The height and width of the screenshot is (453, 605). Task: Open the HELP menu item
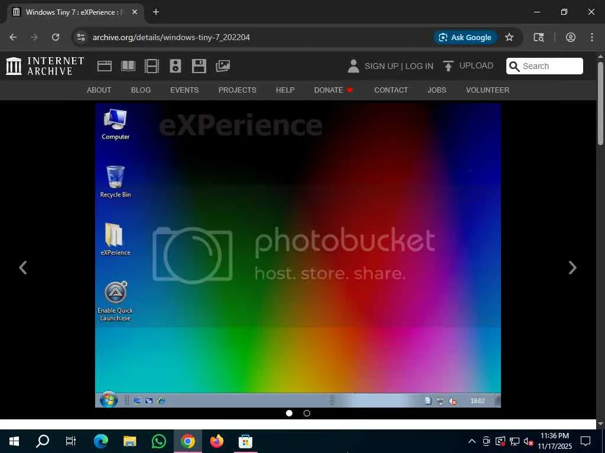pos(285,90)
